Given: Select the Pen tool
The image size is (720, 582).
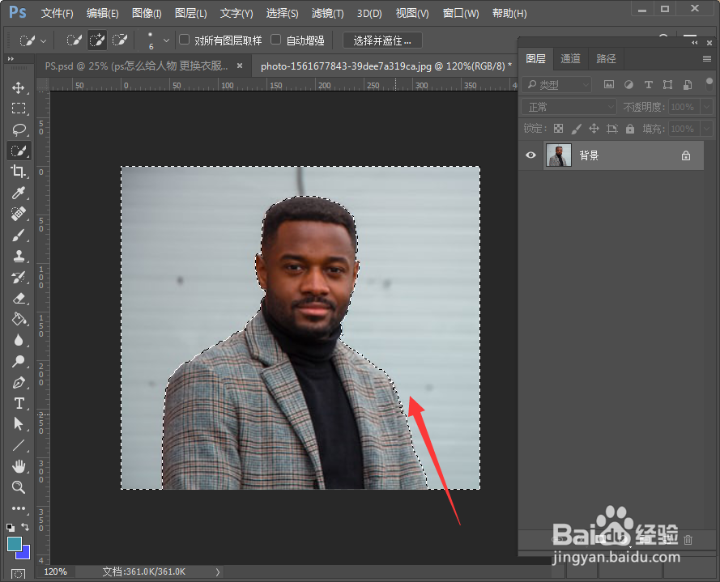Looking at the screenshot, I should pyautogui.click(x=19, y=382).
